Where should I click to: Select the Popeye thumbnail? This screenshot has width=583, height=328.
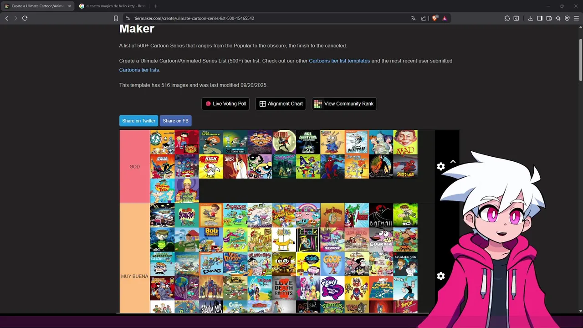(x=405, y=288)
